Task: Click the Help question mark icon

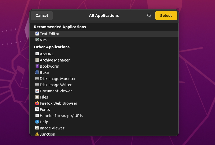Action: coord(37,122)
